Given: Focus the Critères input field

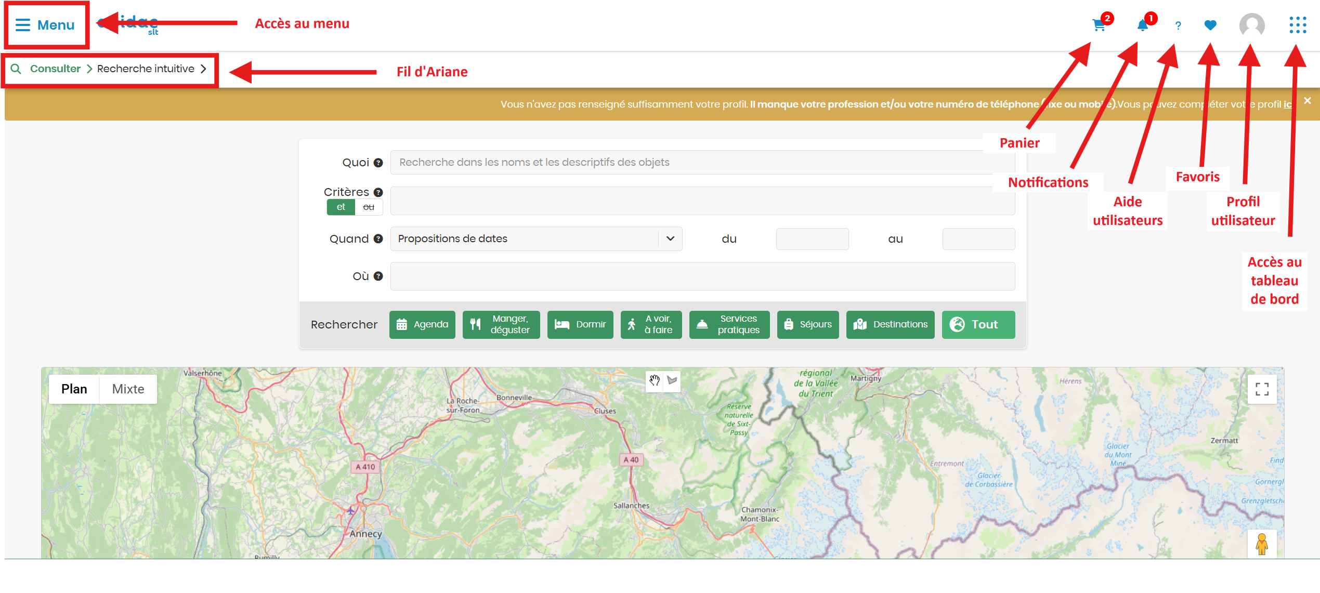Looking at the screenshot, I should pos(702,201).
